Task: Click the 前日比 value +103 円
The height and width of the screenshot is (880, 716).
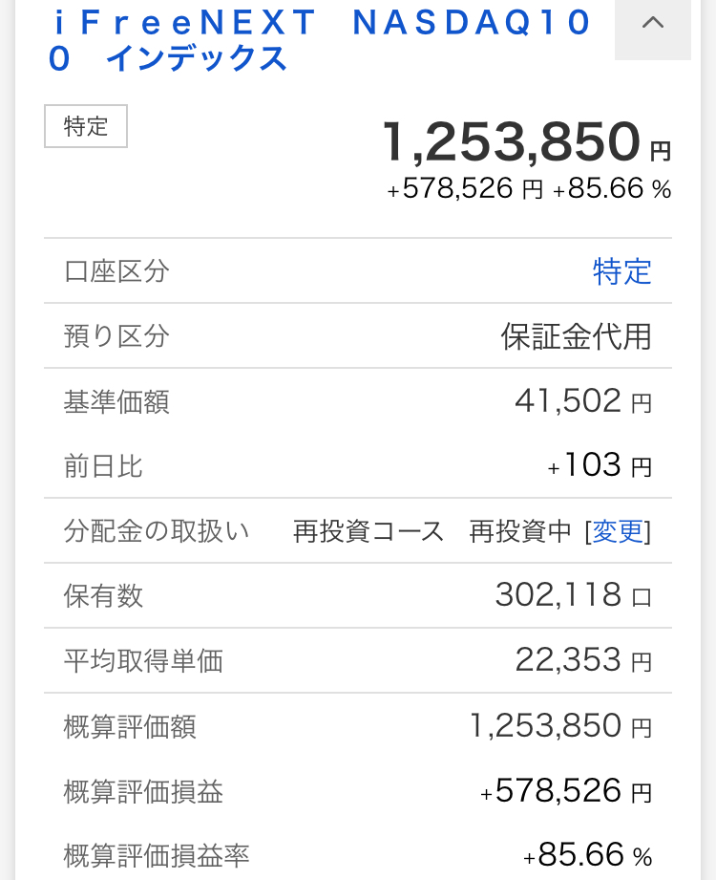Action: (600, 466)
